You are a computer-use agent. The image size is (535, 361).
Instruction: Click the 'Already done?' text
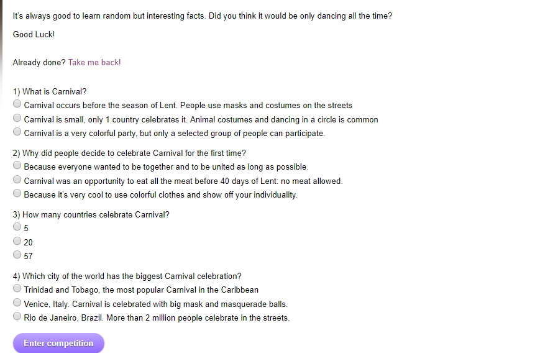pyautogui.click(x=39, y=62)
